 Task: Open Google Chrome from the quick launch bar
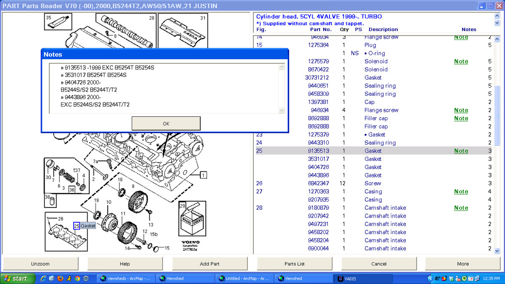tap(77, 279)
